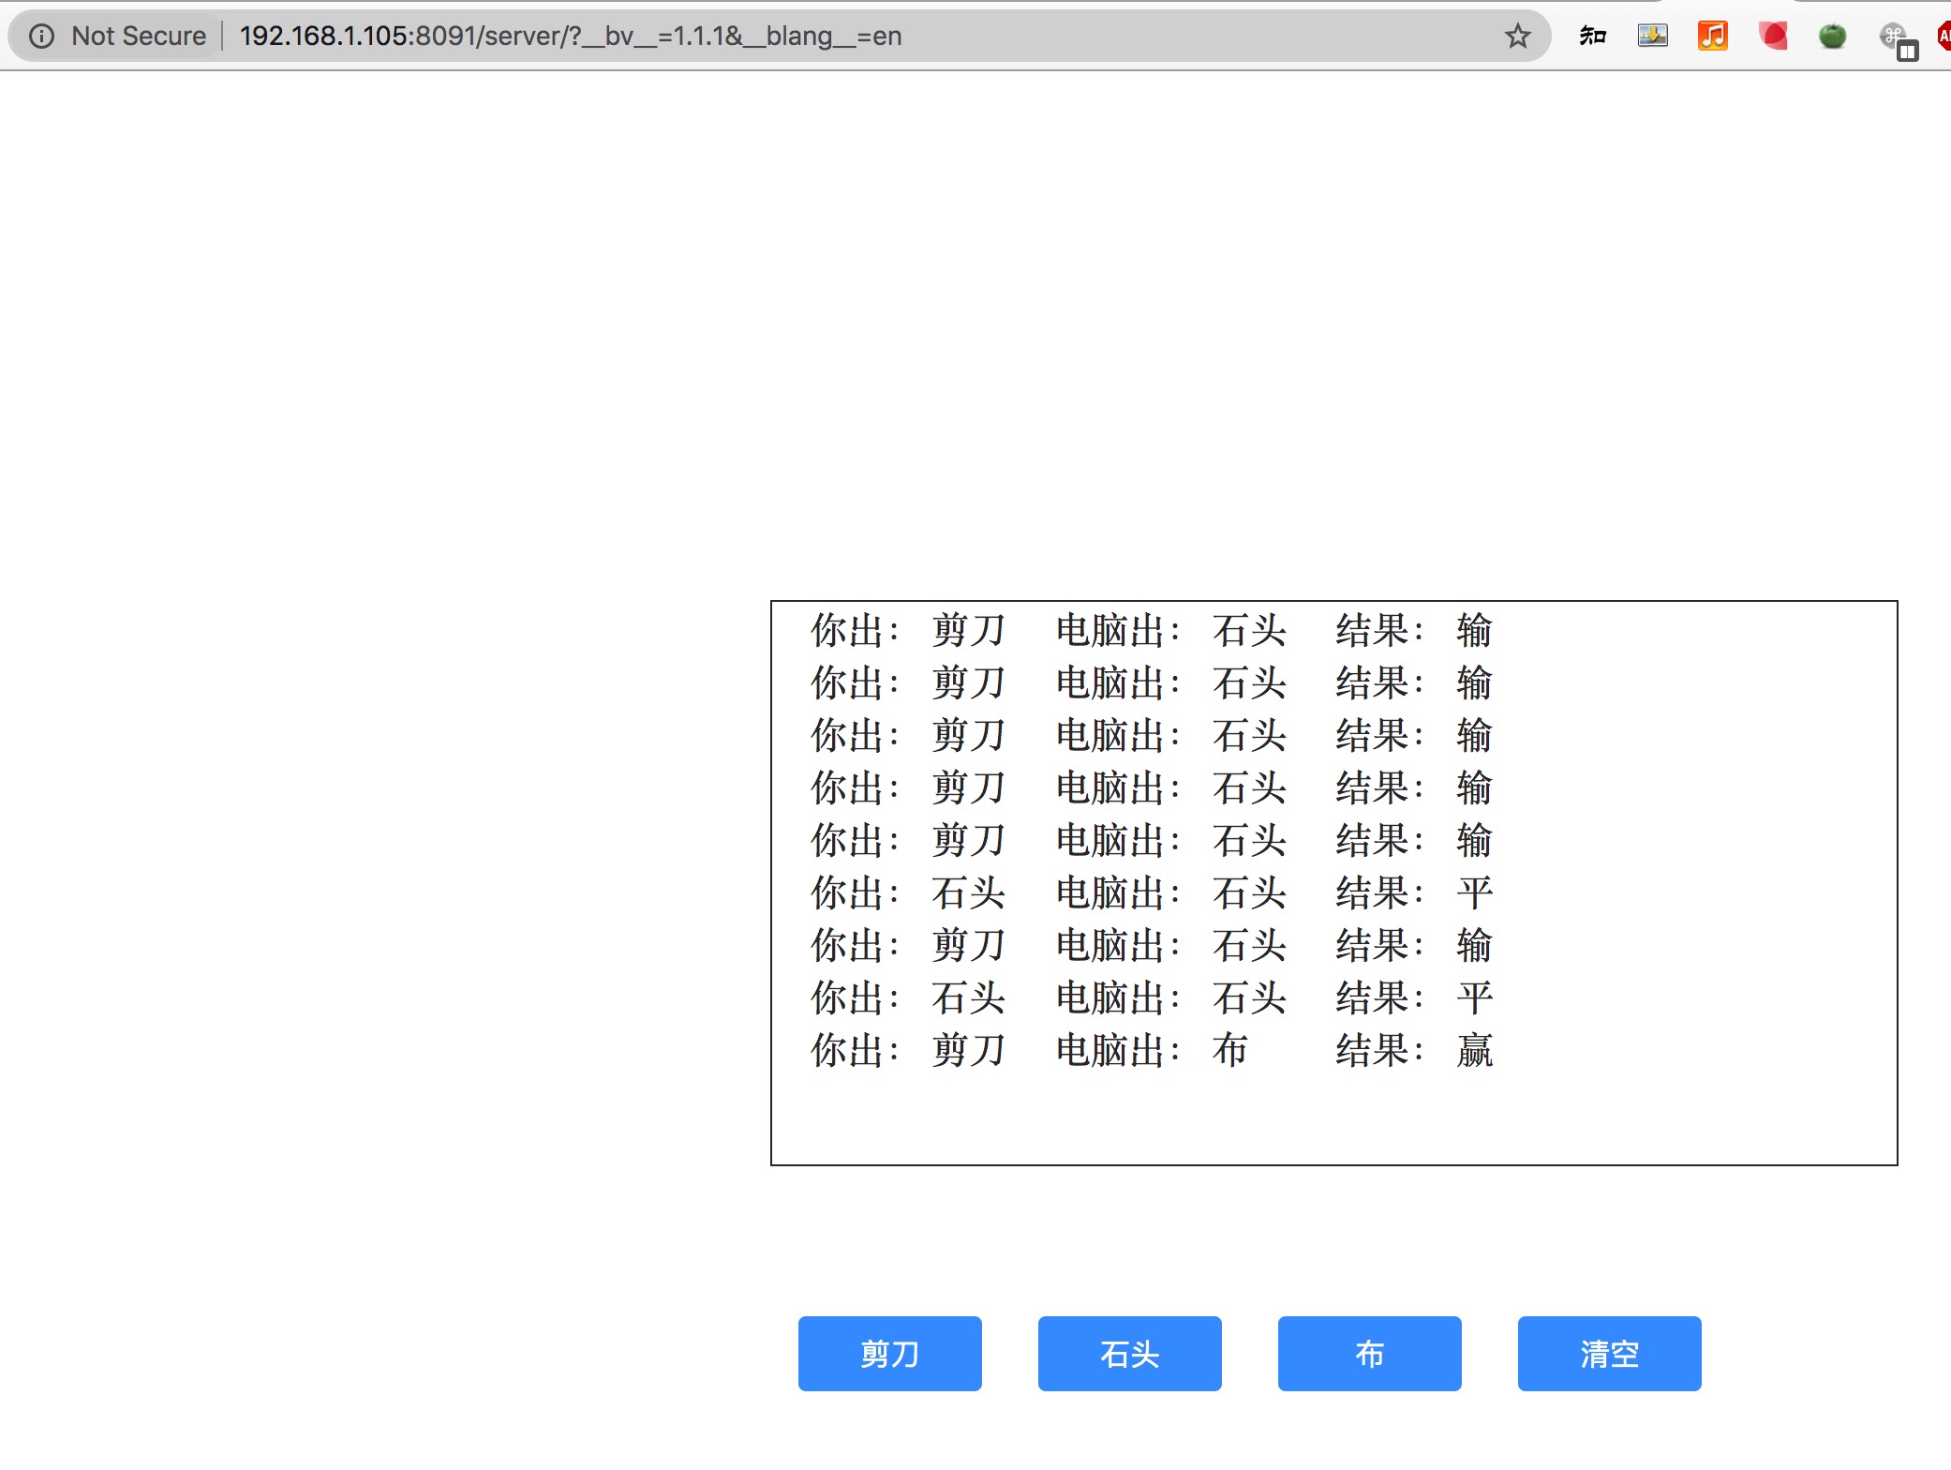Click 布 in the last log row

coord(1230,1050)
